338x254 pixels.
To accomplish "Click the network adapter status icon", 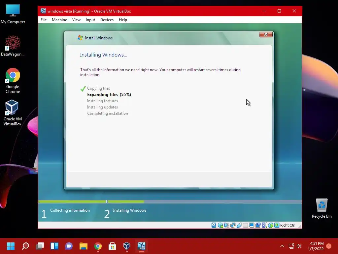I will (233, 225).
